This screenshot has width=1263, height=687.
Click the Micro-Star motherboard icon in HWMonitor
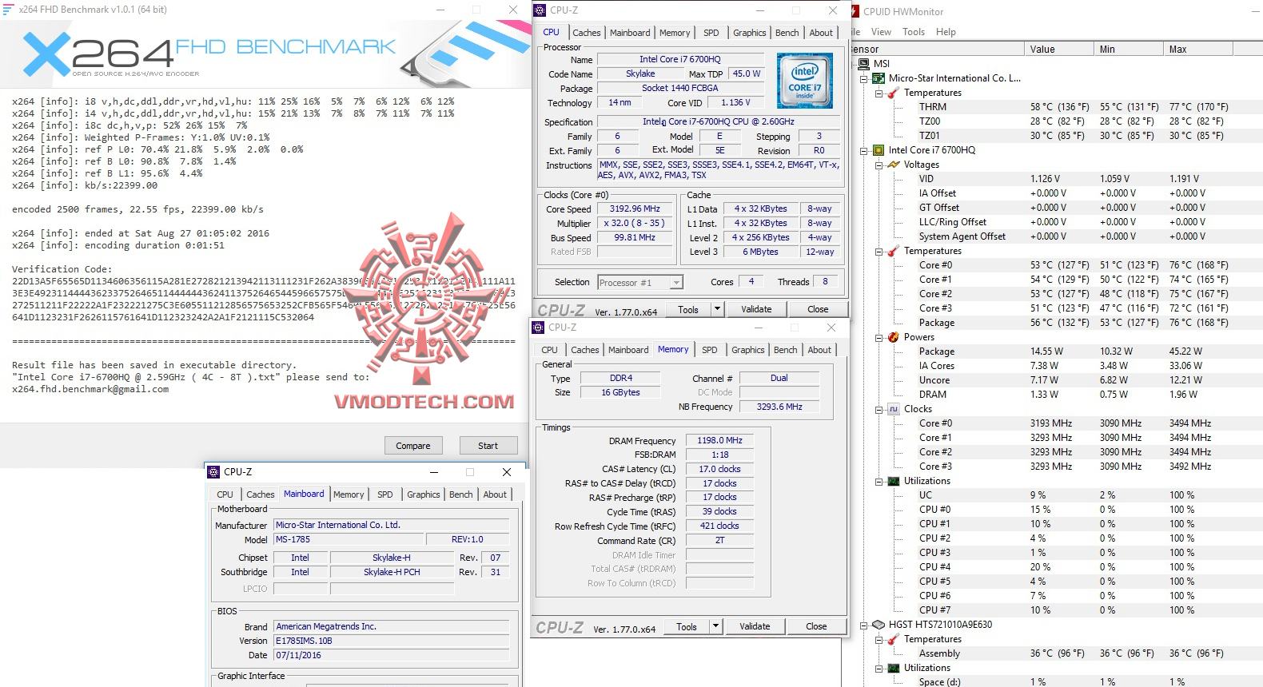click(x=879, y=78)
